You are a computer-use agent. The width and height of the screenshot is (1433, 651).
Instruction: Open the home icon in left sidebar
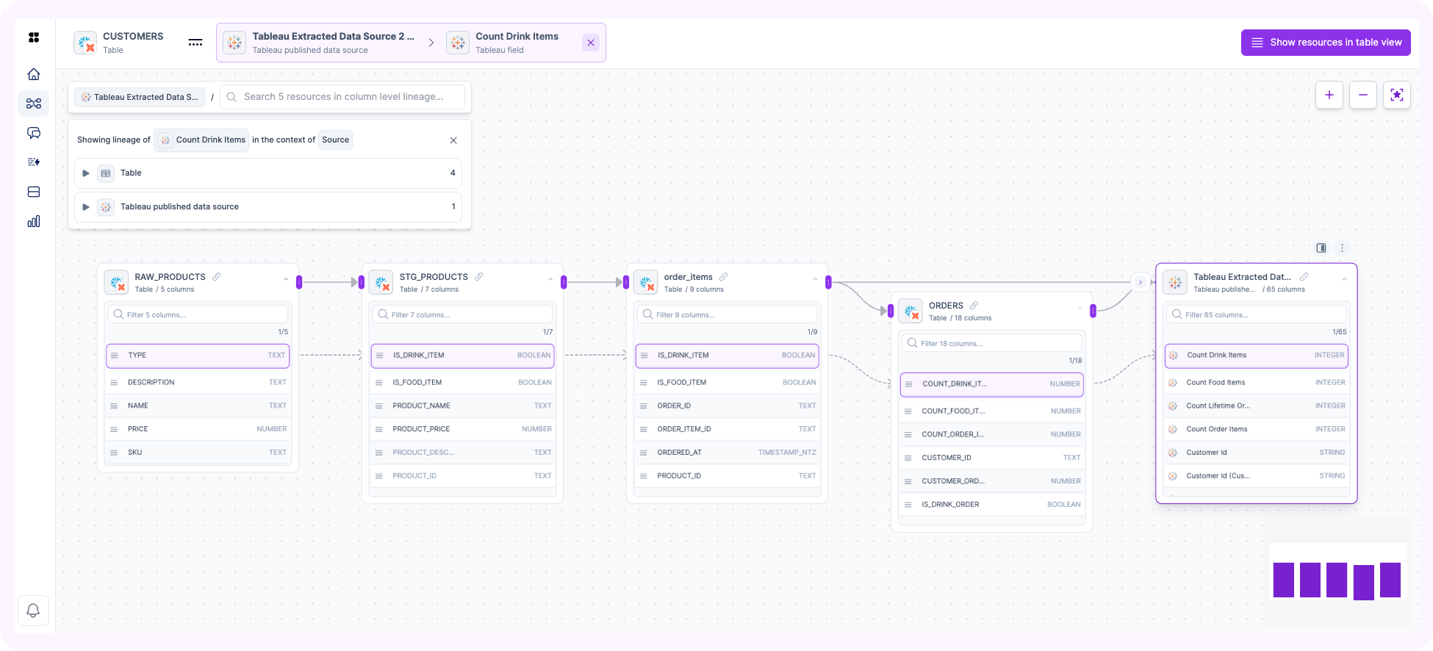click(x=33, y=74)
